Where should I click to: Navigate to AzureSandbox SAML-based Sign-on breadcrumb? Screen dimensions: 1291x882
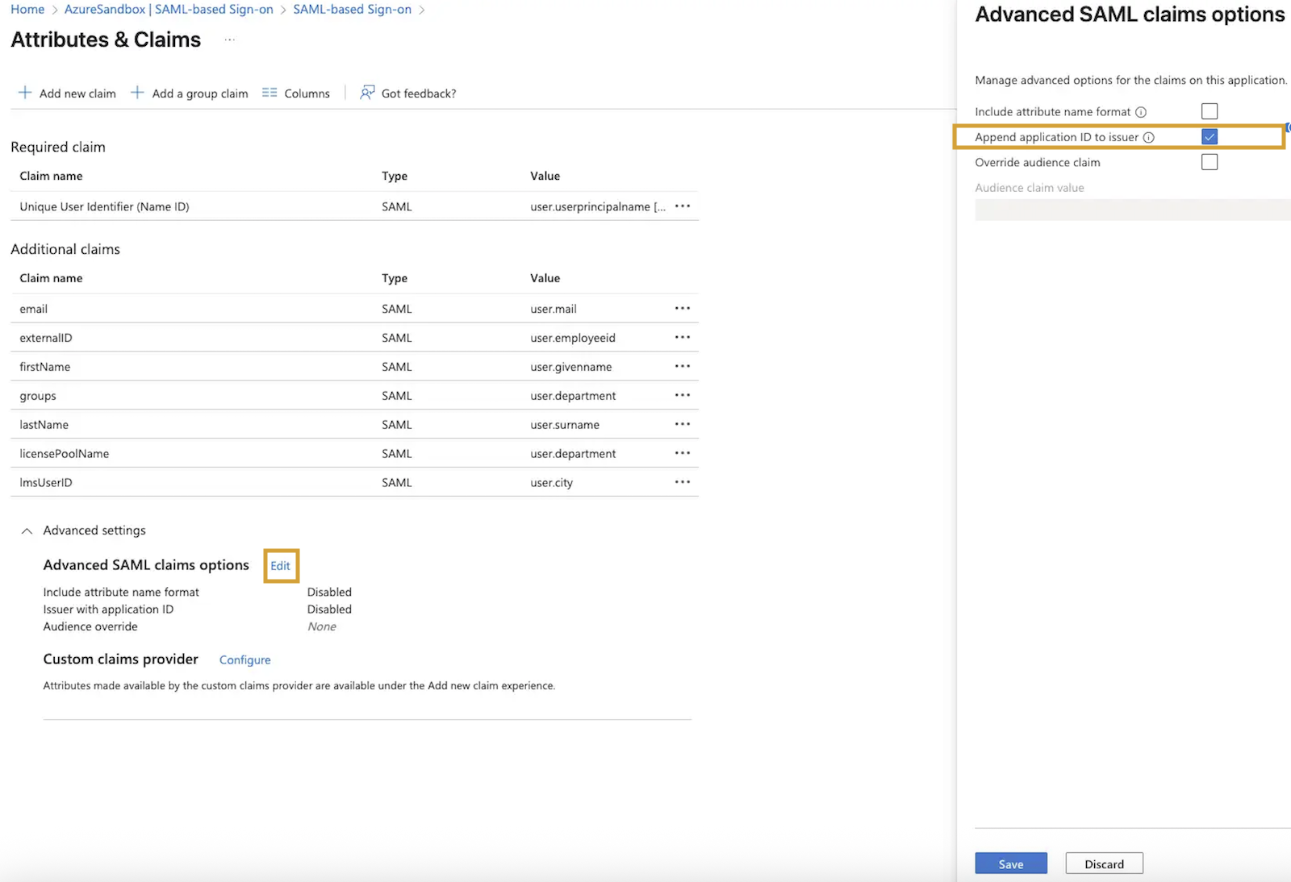tap(169, 10)
